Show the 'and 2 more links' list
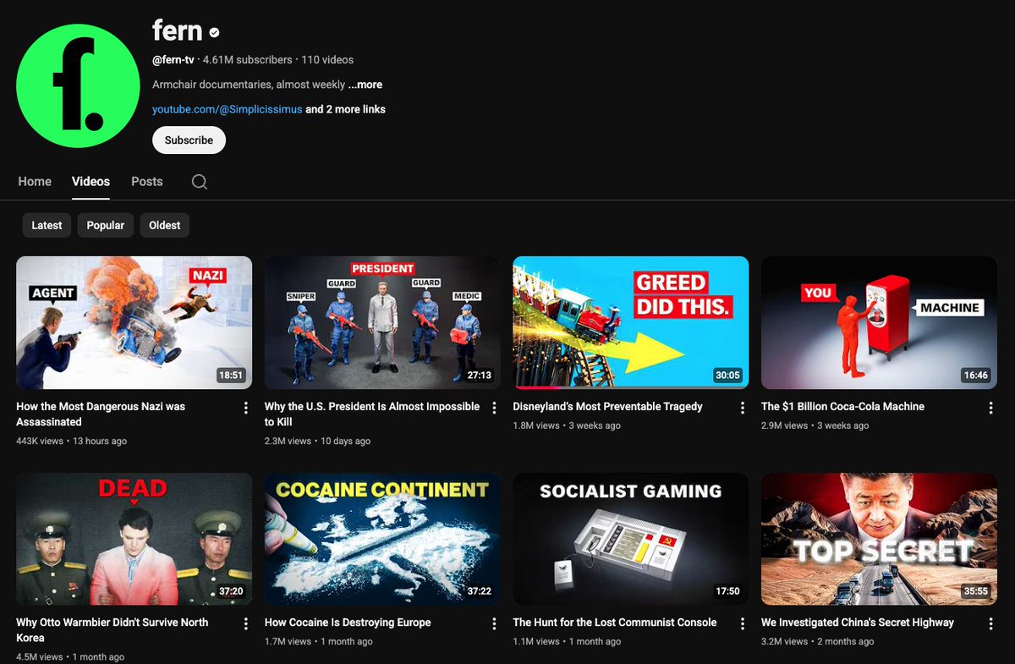This screenshot has width=1015, height=664. pos(345,109)
